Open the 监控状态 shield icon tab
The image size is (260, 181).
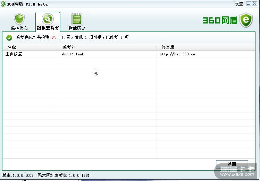click(x=19, y=19)
